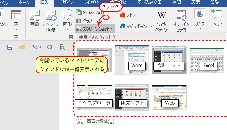Expand the リンク dropdown arrow
The width and height of the screenshot is (227, 130).
click(200, 29)
